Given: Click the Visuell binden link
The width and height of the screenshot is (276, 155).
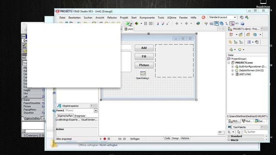Looking at the screenshot, I should [x=89, y=120].
